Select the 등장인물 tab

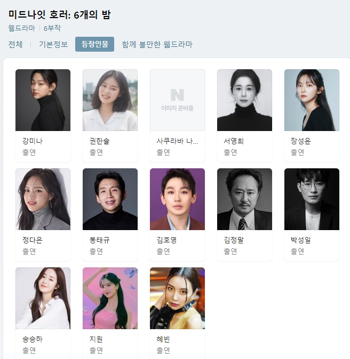(94, 44)
